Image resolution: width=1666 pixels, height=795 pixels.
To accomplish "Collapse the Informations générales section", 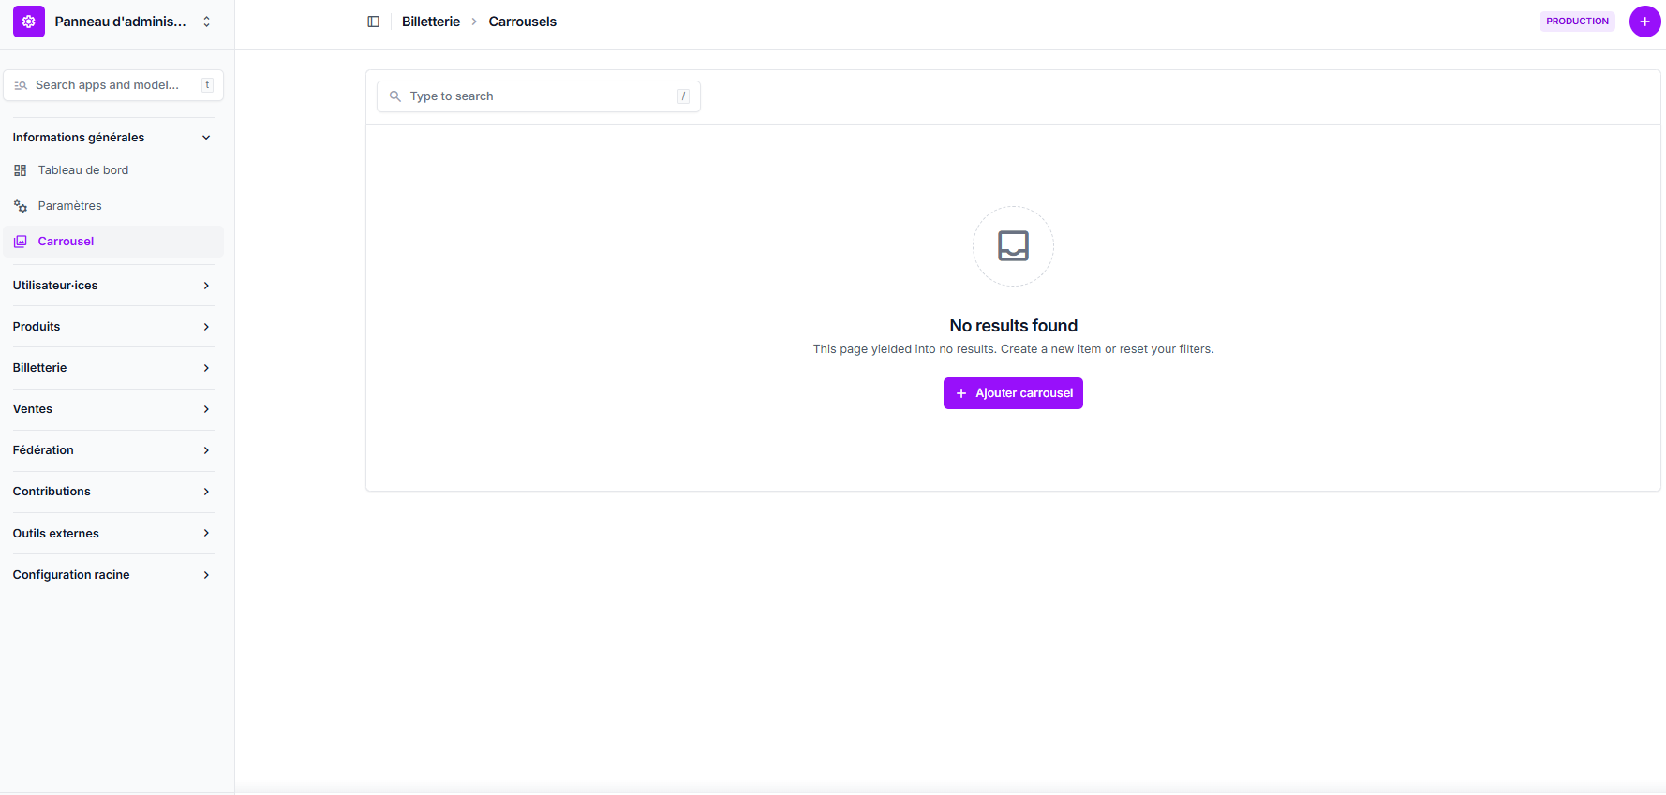I will pyautogui.click(x=206, y=138).
